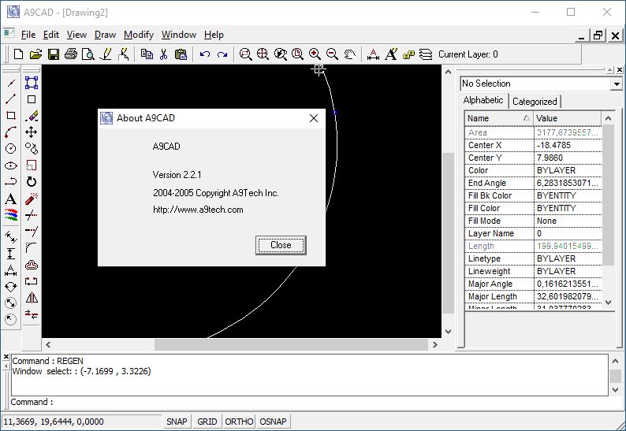Select the Circle drawing tool
The height and width of the screenshot is (431, 626).
(11, 148)
